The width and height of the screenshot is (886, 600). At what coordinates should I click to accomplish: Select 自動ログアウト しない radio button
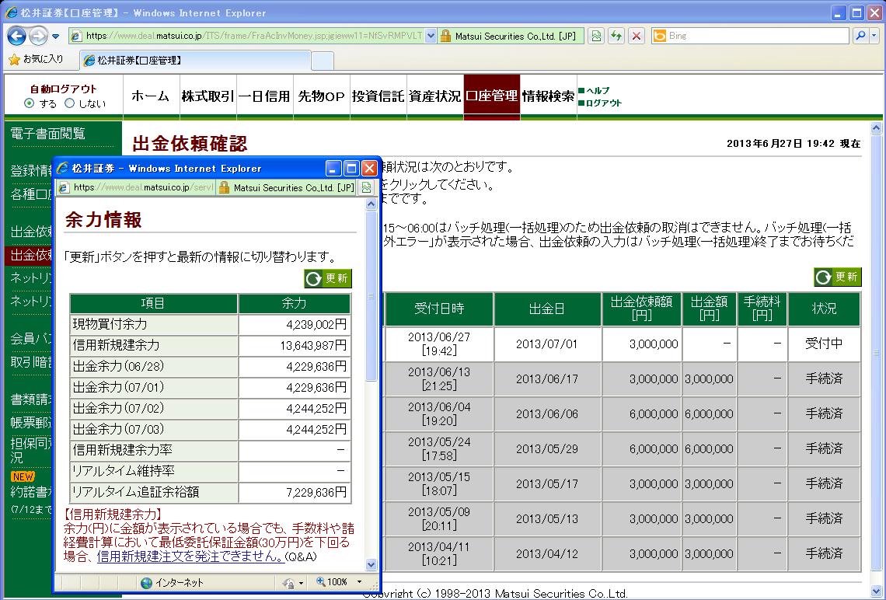click(69, 103)
